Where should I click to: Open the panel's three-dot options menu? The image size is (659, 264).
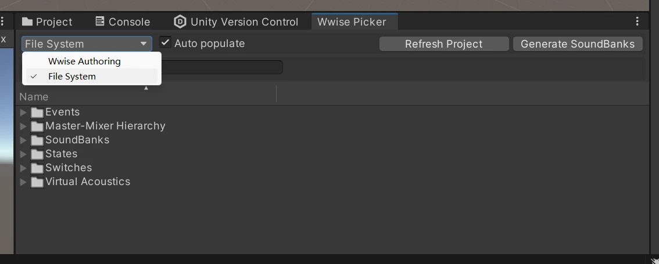coord(637,21)
